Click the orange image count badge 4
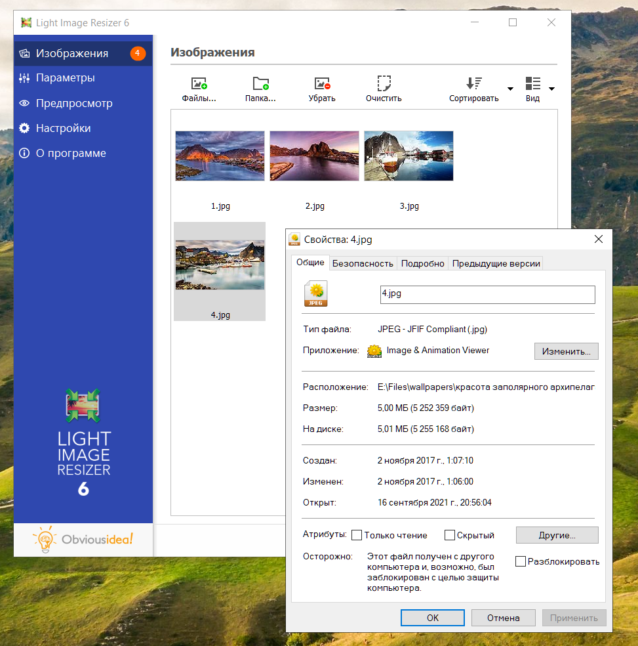Screen dimensions: 638x646 pos(138,53)
